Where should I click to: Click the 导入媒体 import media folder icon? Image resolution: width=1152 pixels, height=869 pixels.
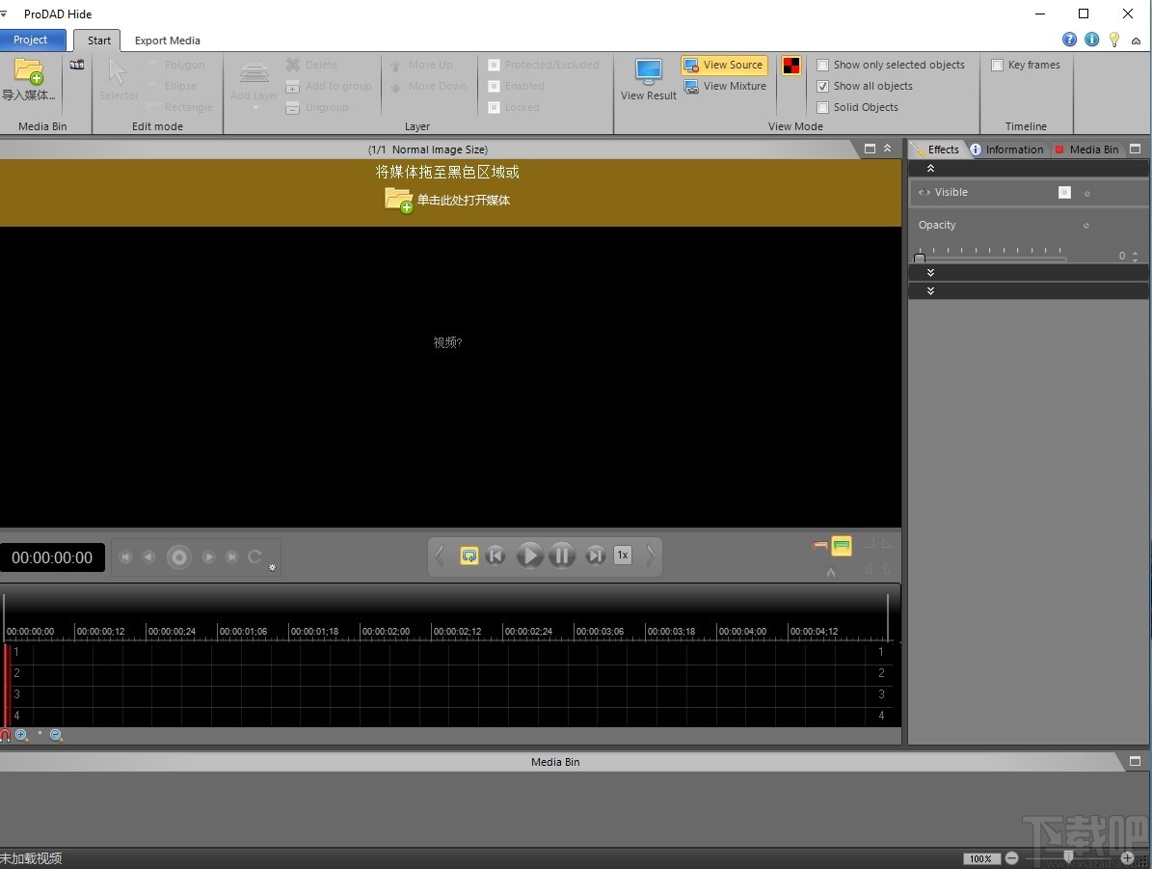[29, 71]
